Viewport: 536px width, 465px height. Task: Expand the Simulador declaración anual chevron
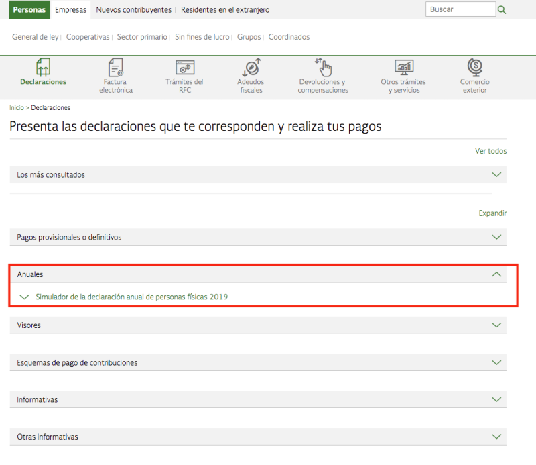pos(24,297)
